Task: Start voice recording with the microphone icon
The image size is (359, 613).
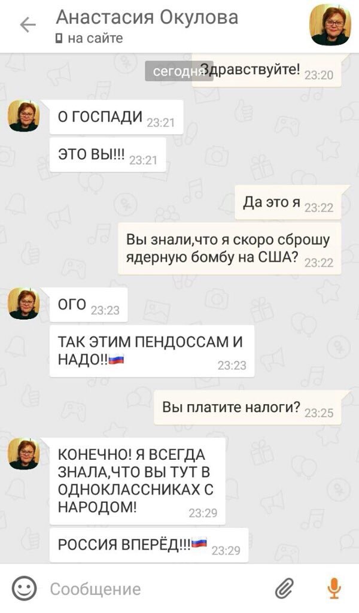Action: pyautogui.click(x=334, y=588)
